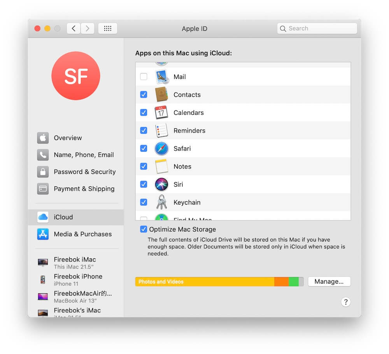Image resolution: width=389 pixels, height=354 pixels.
Task: Click the Keychain keys icon
Action: (x=161, y=202)
